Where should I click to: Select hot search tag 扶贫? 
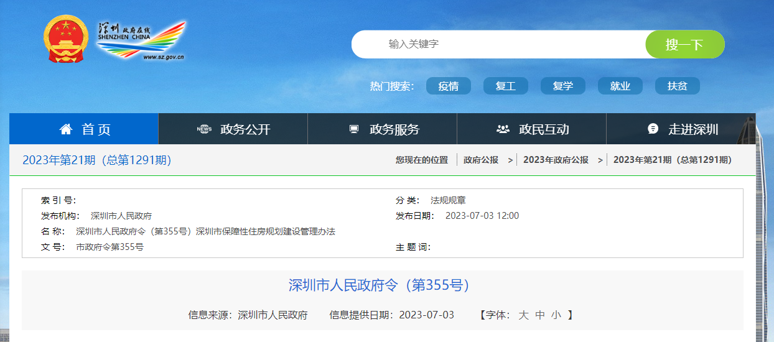coord(678,86)
